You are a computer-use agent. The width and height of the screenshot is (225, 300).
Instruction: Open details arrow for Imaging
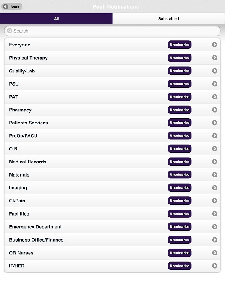pyautogui.click(x=214, y=188)
